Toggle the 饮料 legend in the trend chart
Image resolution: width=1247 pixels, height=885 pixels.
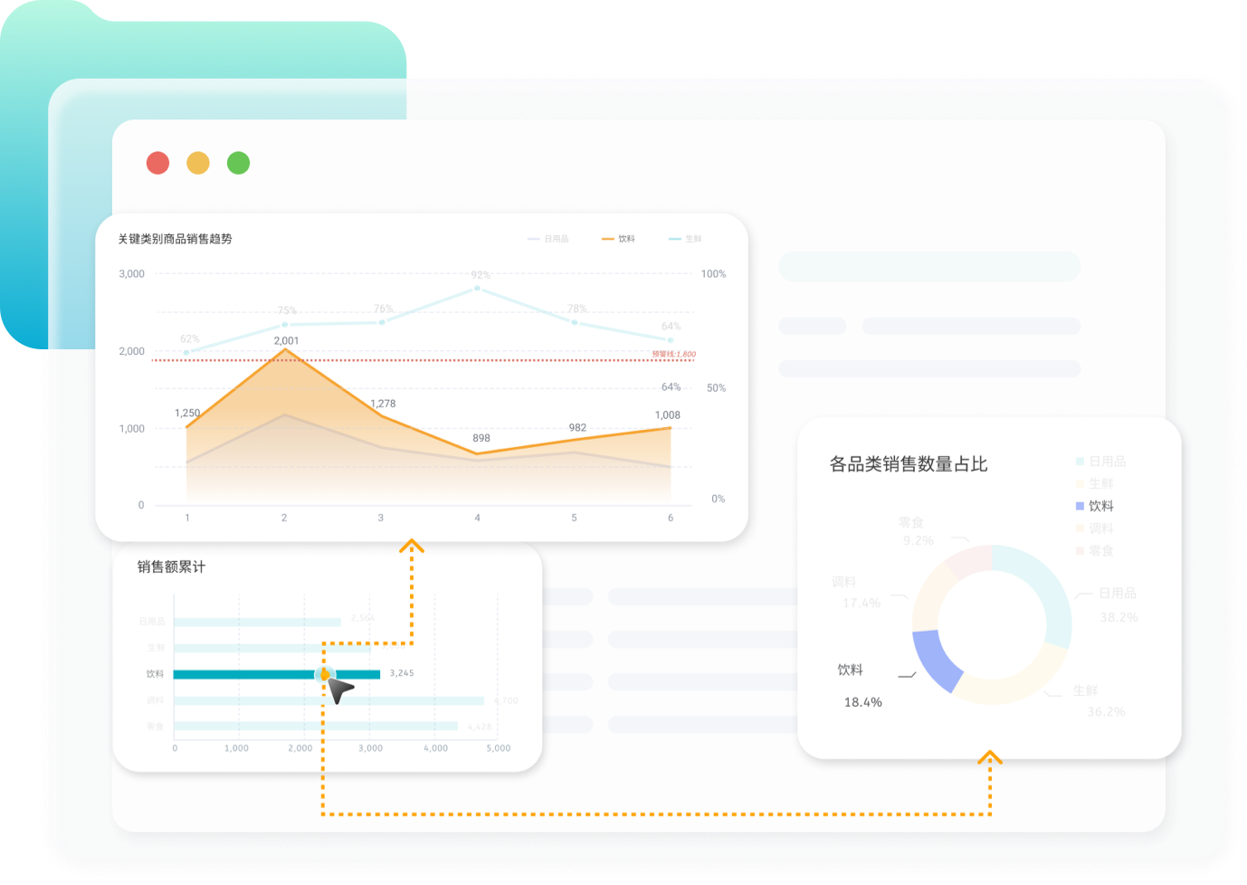click(x=619, y=239)
